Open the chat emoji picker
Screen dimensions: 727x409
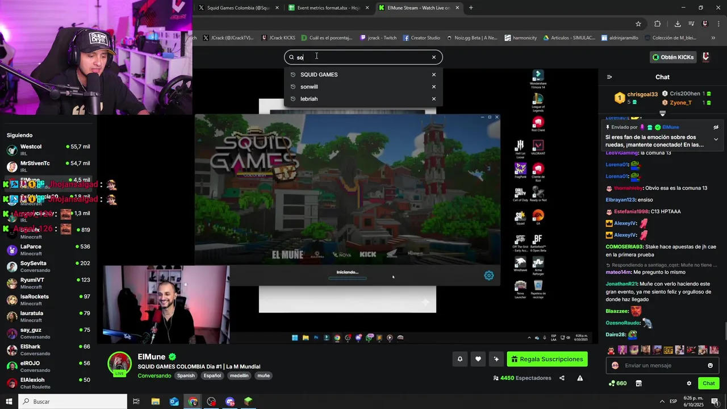[710, 365]
